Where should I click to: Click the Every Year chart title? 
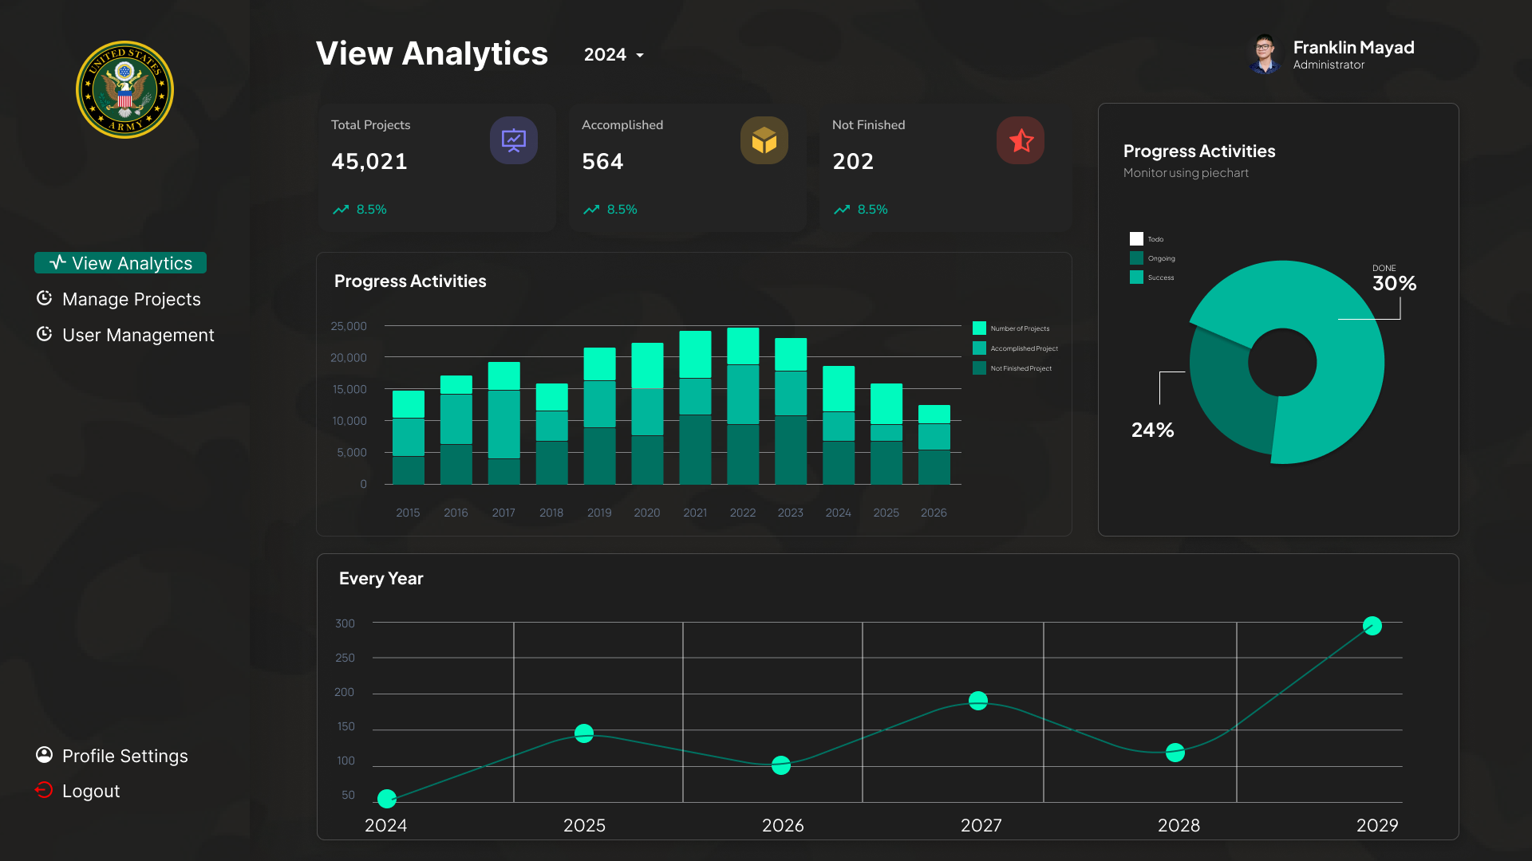[381, 579]
